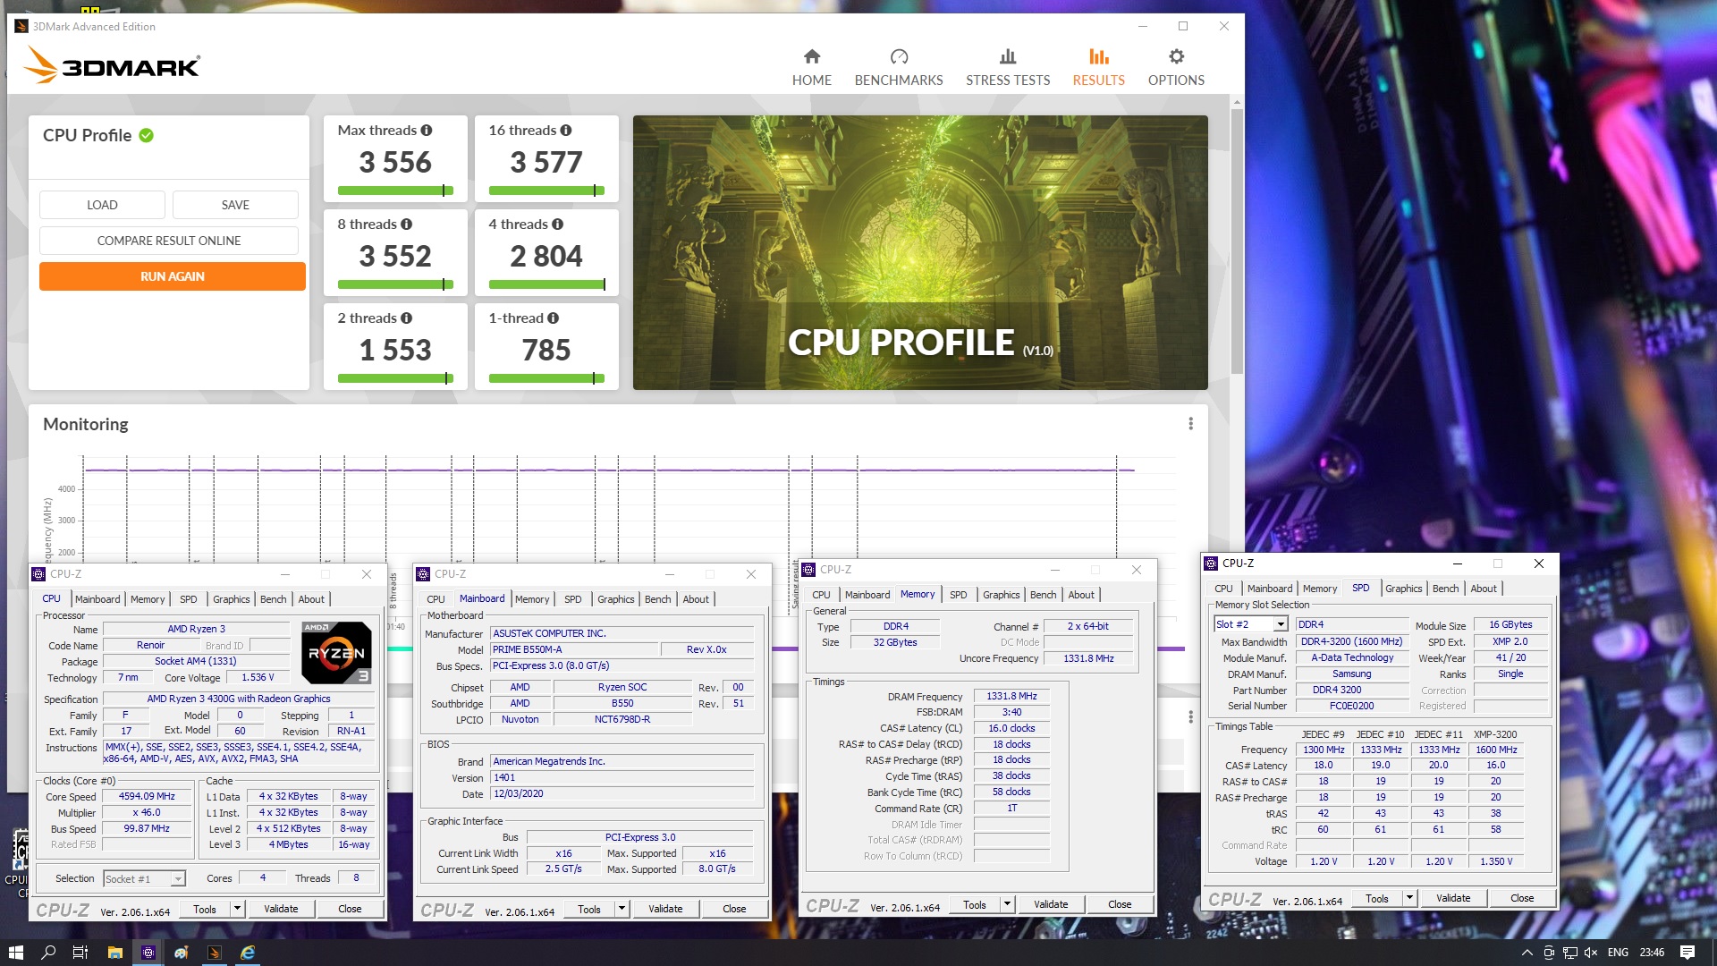
Task: Open About tab in CPU-Z SPD window
Action: [x=1484, y=589]
